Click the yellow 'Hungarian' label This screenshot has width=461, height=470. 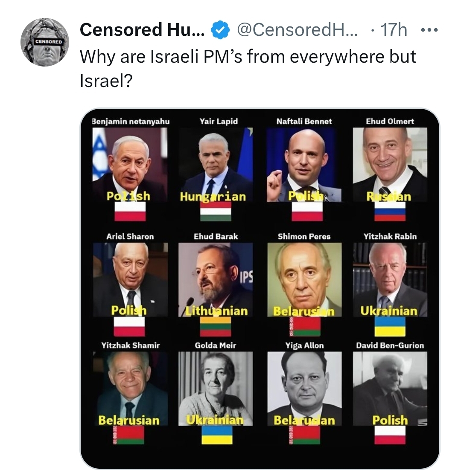click(213, 197)
